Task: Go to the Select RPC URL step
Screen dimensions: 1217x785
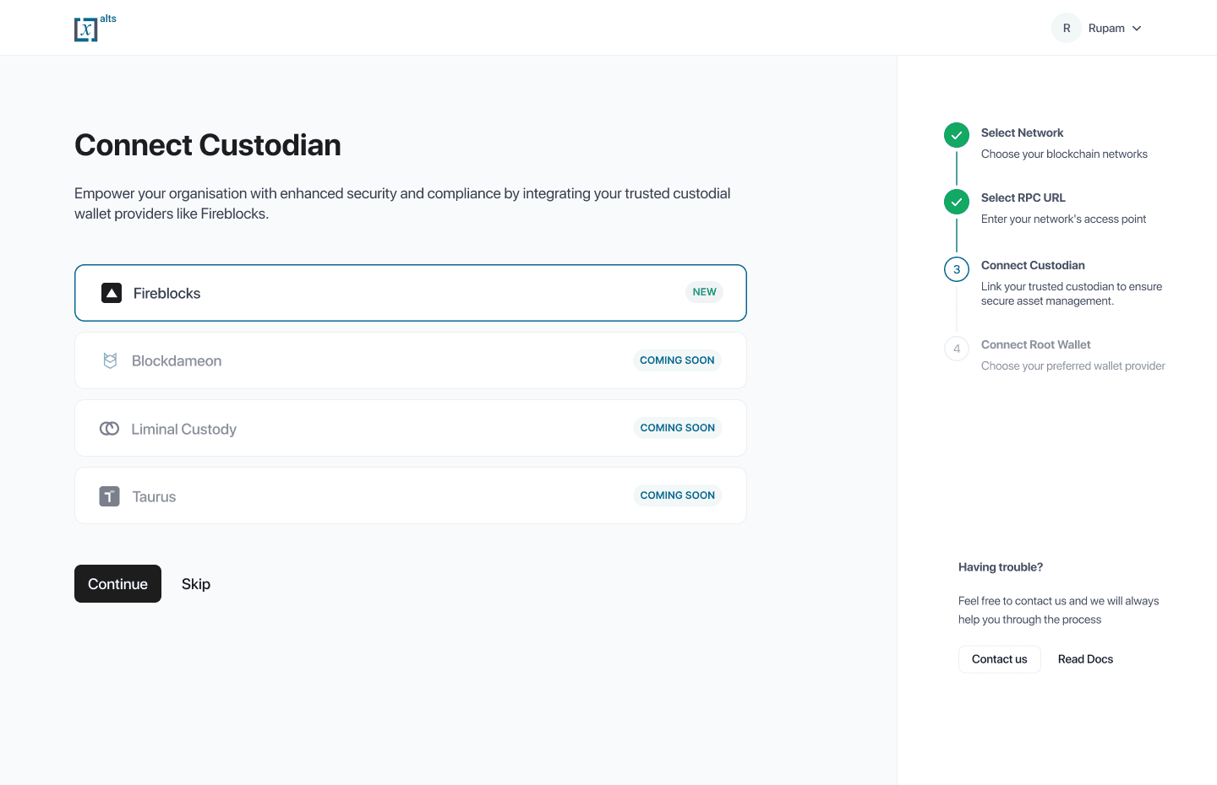Action: click(x=1023, y=198)
